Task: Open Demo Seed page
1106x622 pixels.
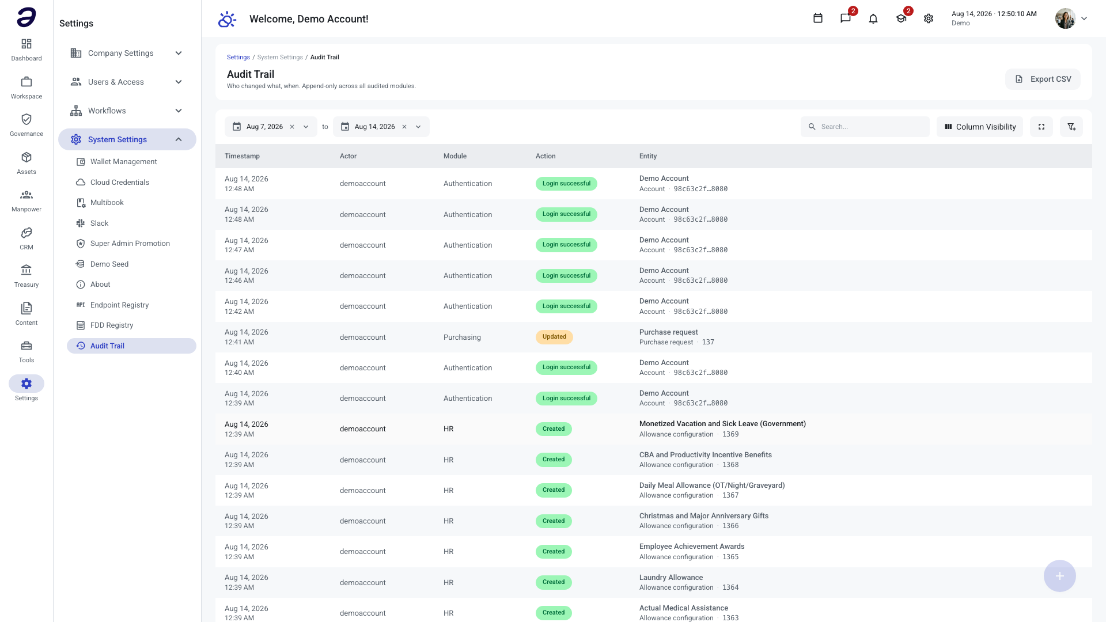Action: click(x=131, y=264)
